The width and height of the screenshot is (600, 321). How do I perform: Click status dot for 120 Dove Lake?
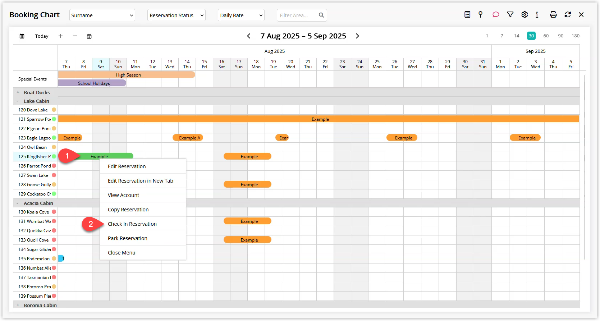pos(54,110)
